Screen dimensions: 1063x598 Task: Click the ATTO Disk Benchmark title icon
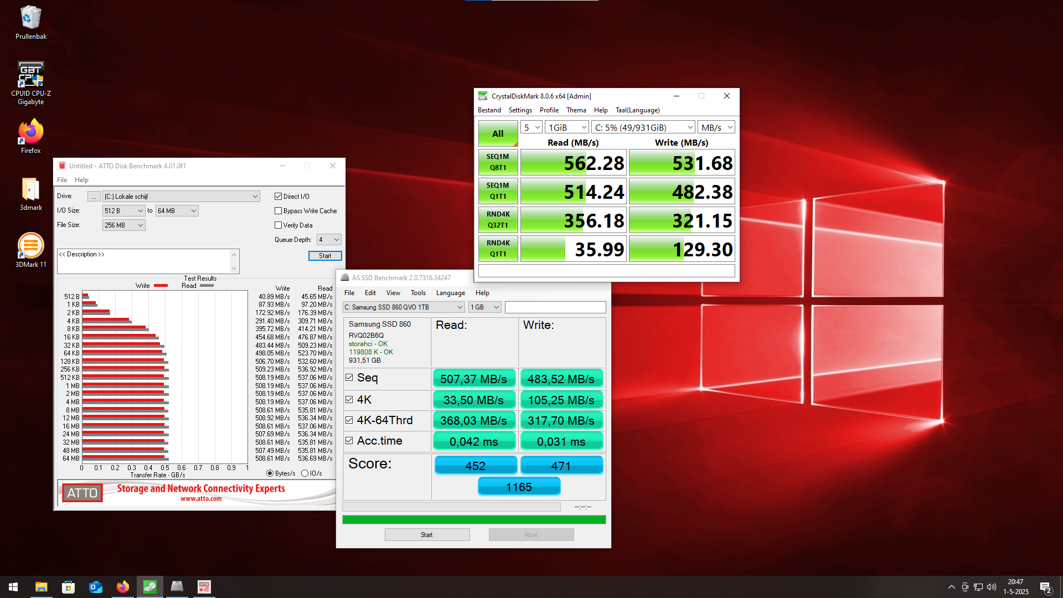coord(62,166)
